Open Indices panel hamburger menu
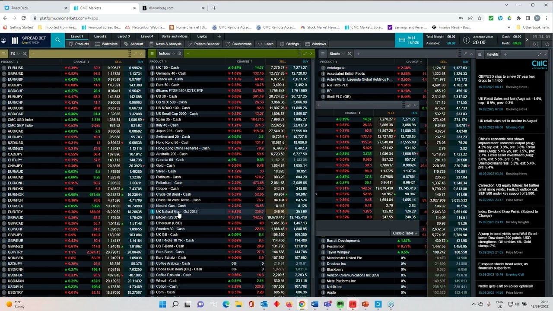 click(x=153, y=54)
